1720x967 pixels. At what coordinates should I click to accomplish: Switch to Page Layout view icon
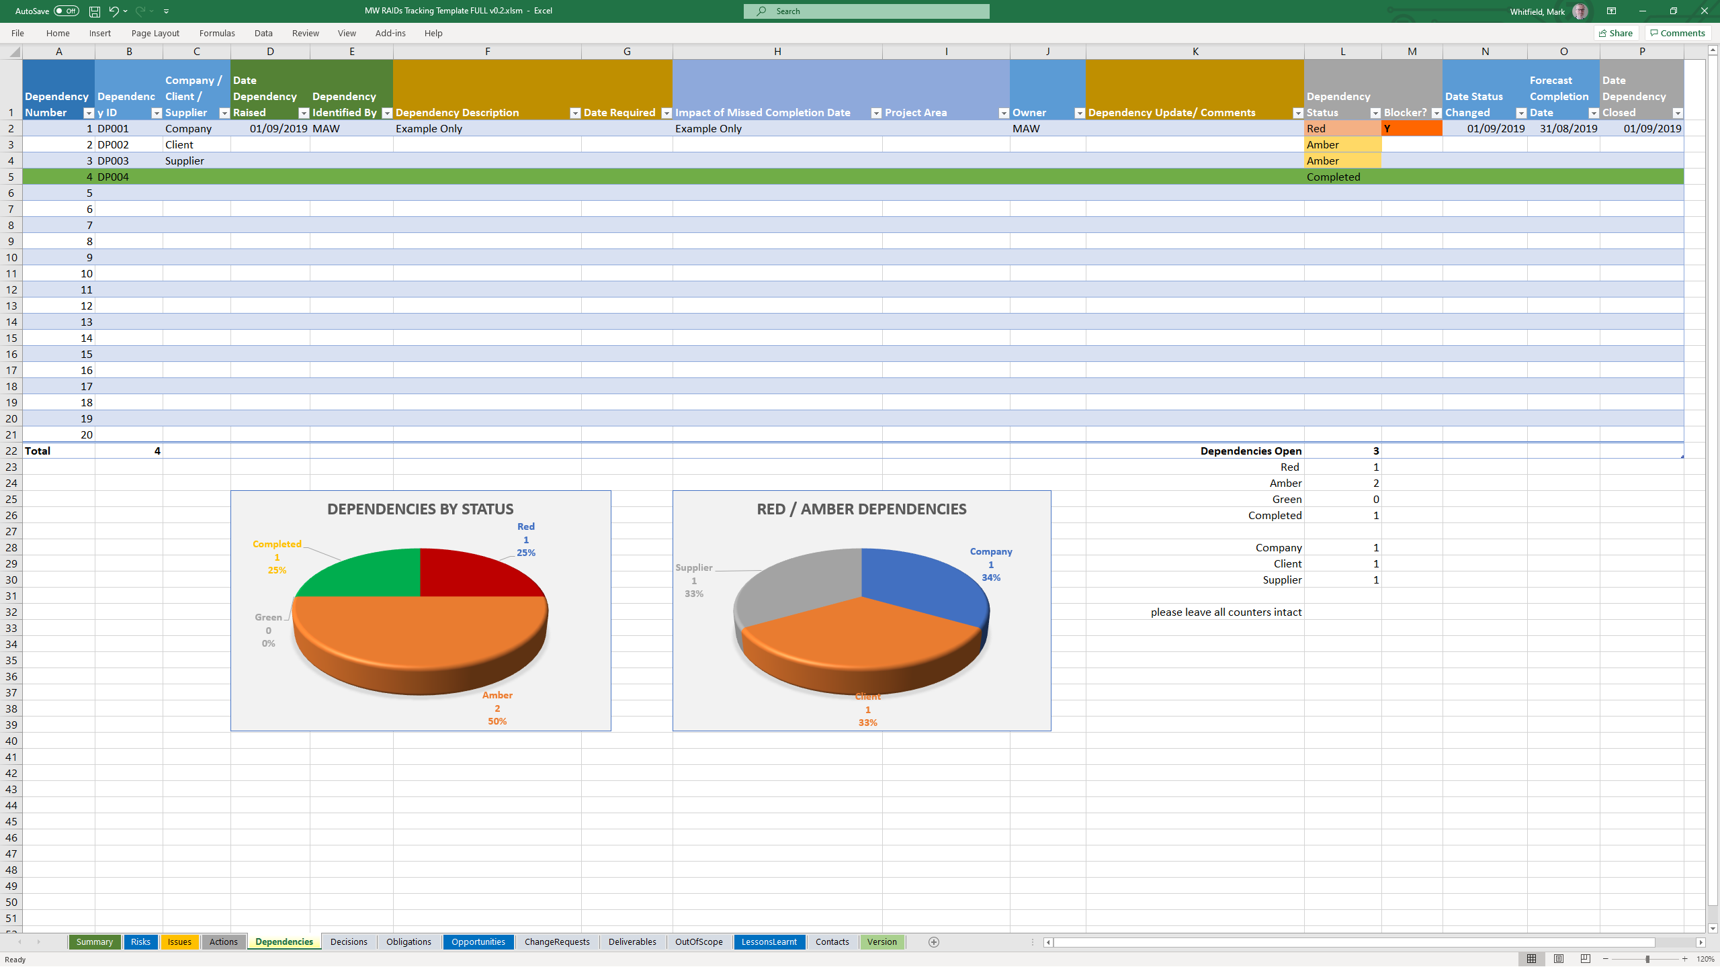click(1559, 959)
